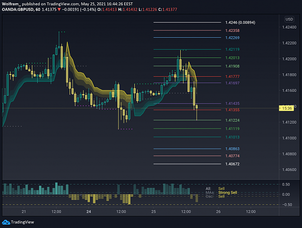Screen dimensions: 302x228
Task: Click the 1.41355 level label
Action: coord(232,110)
